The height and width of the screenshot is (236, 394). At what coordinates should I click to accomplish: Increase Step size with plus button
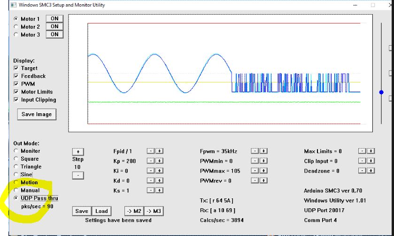(x=78, y=152)
